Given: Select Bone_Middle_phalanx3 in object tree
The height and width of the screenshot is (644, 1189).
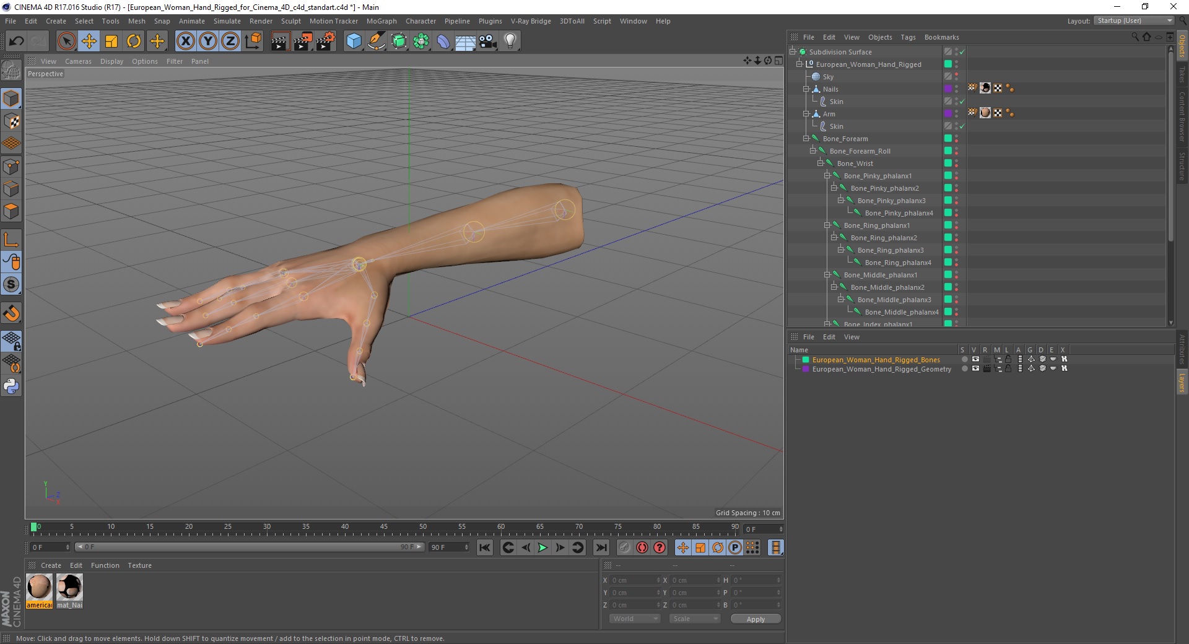Looking at the screenshot, I should (894, 300).
